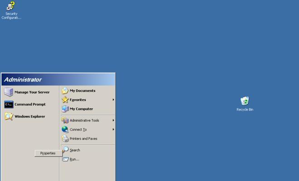The height and width of the screenshot is (181, 299).
Task: Click the Favorites star icon
Action: coord(65,100)
